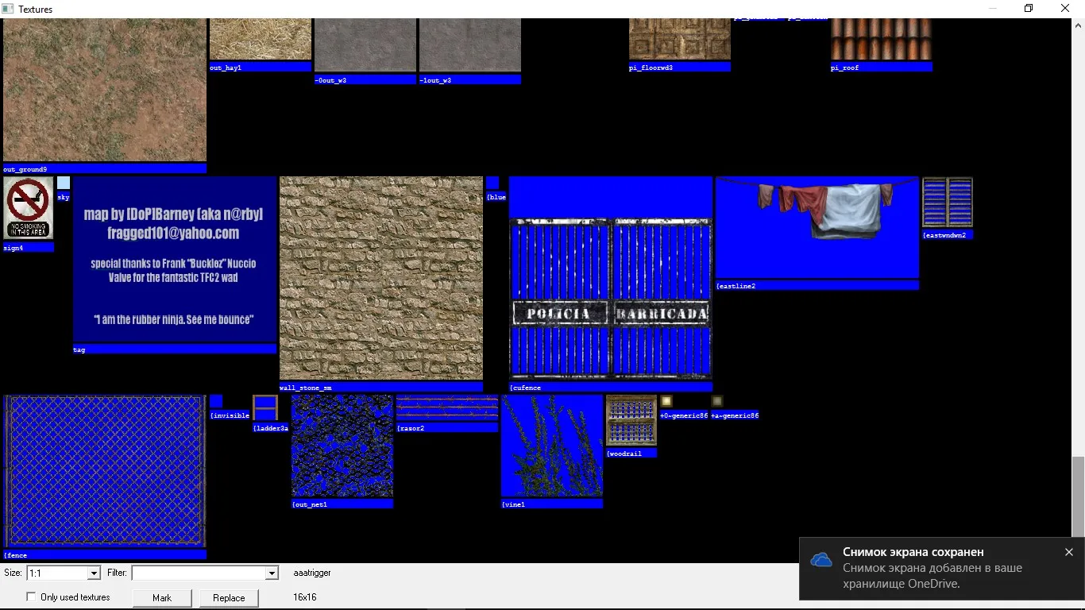Select the small sky texture swatch
1085x610 pixels.
tap(64, 183)
